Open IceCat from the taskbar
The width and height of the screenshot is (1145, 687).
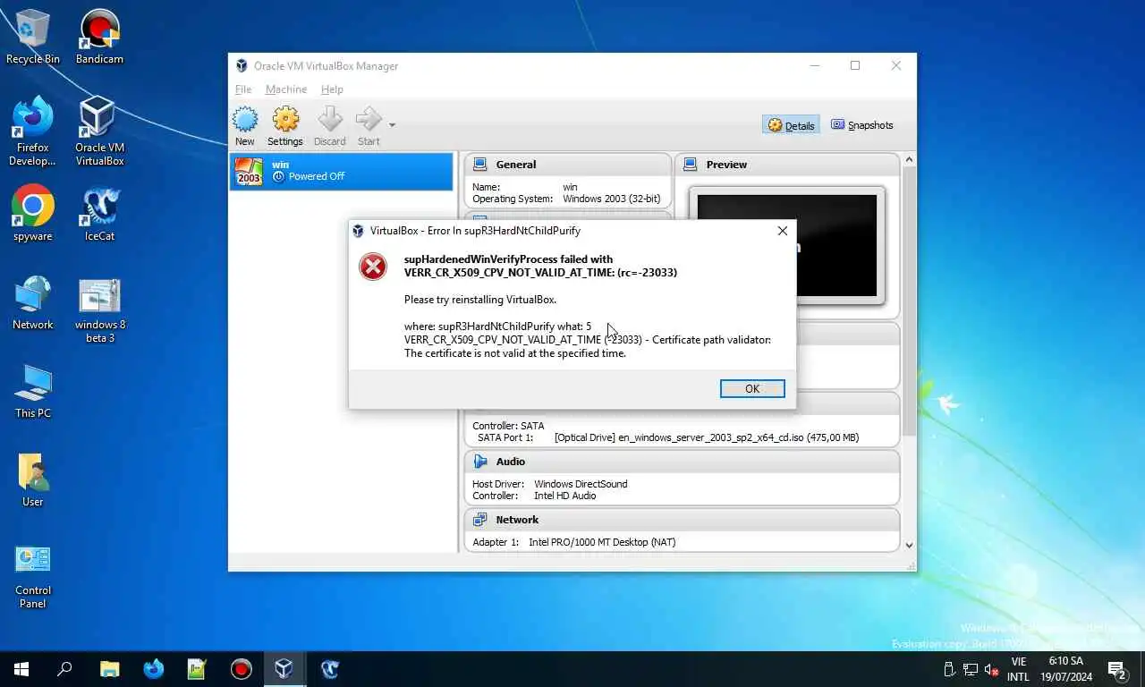[x=328, y=669]
